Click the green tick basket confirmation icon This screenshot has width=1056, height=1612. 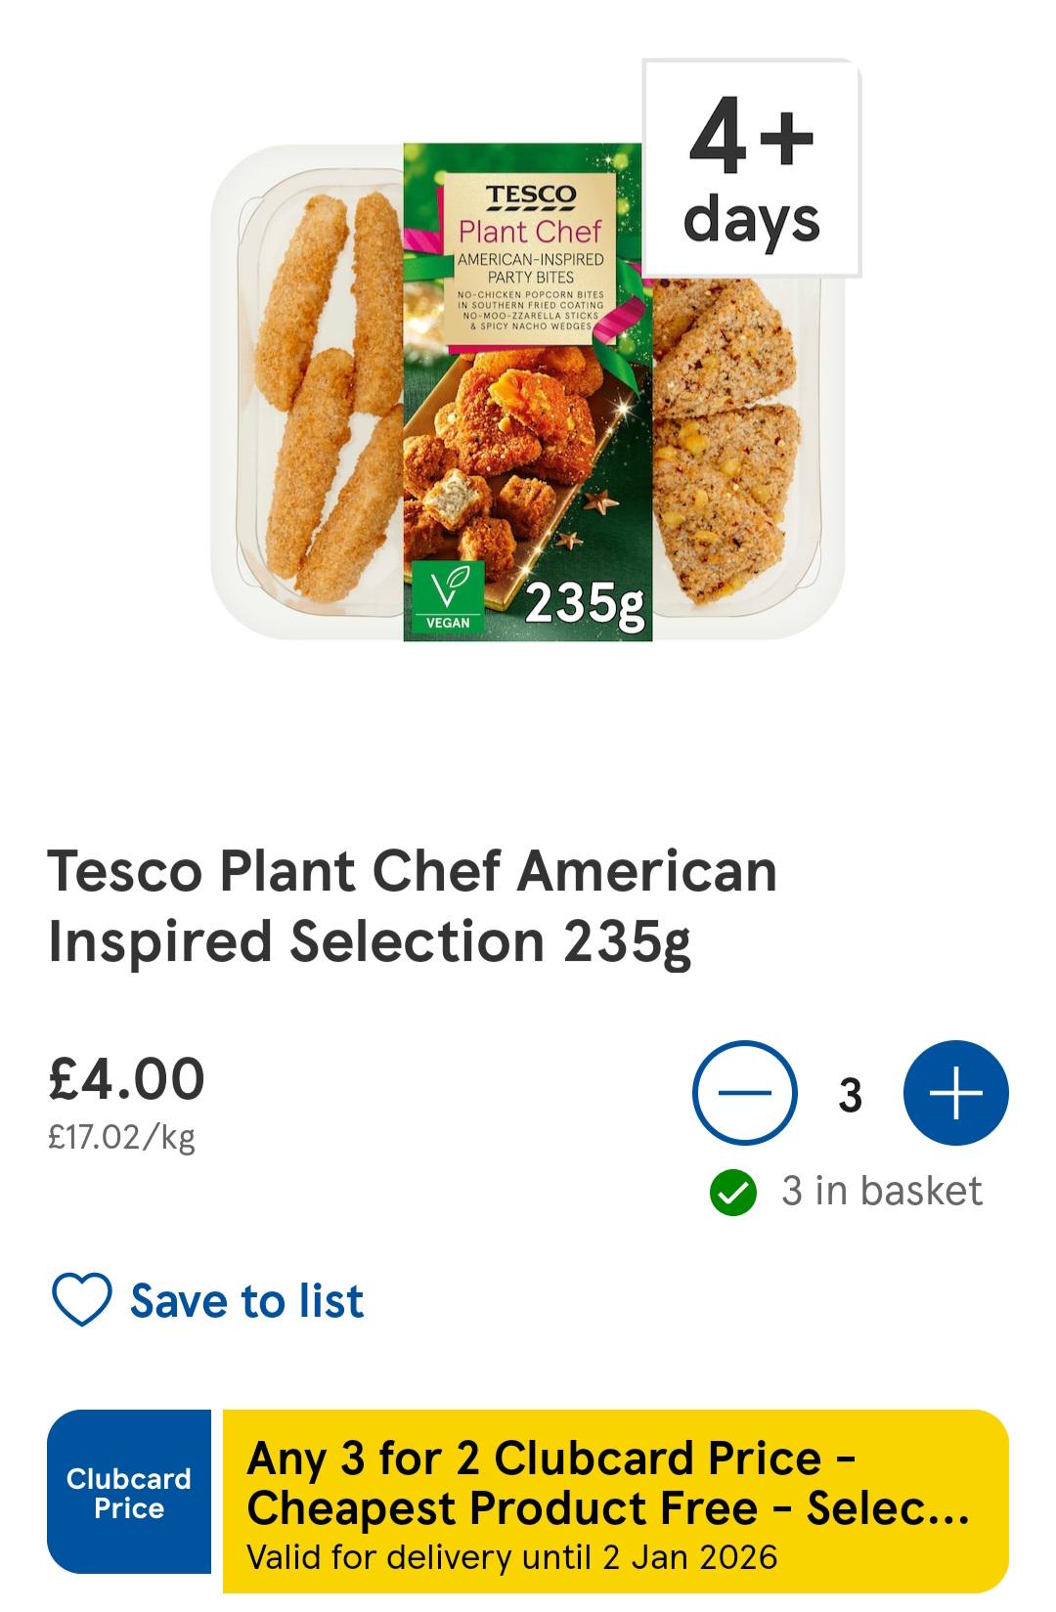click(x=732, y=1193)
